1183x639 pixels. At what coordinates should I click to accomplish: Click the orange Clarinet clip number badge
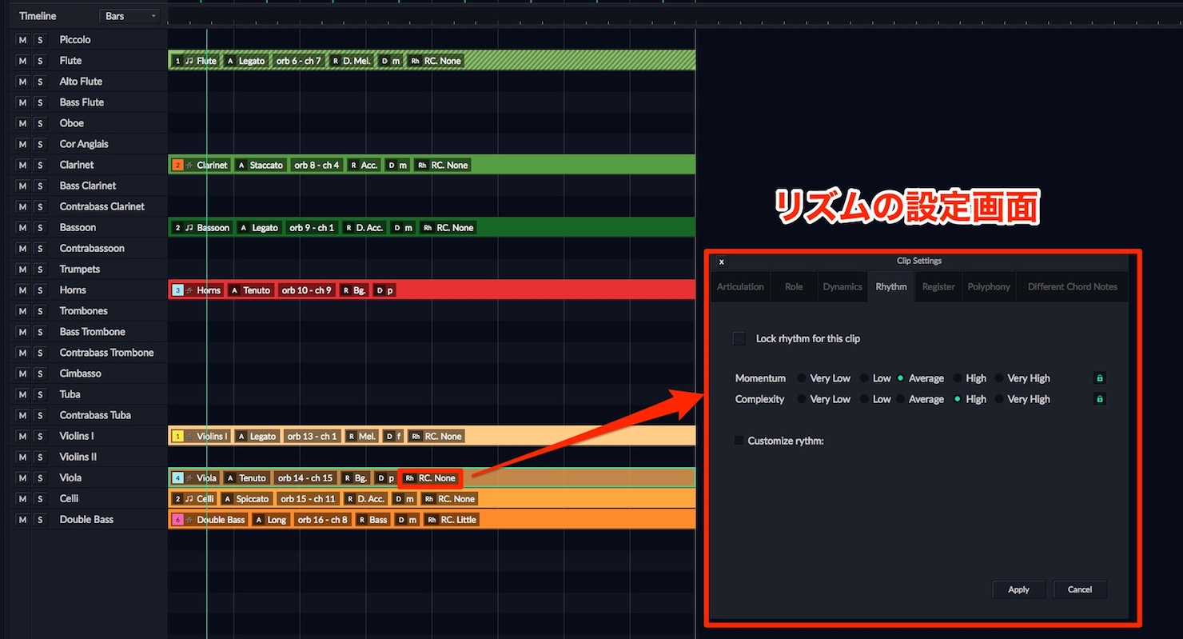pyautogui.click(x=177, y=165)
